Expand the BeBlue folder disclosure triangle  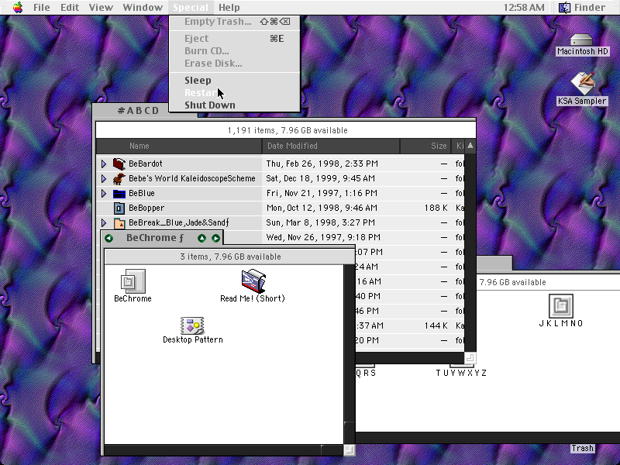pyautogui.click(x=104, y=193)
